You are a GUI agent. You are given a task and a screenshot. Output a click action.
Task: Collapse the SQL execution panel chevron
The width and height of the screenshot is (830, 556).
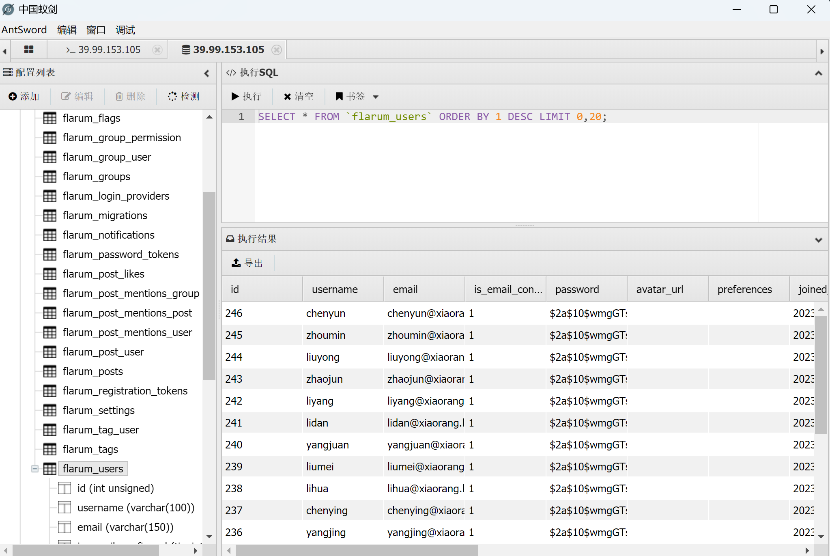(x=818, y=73)
